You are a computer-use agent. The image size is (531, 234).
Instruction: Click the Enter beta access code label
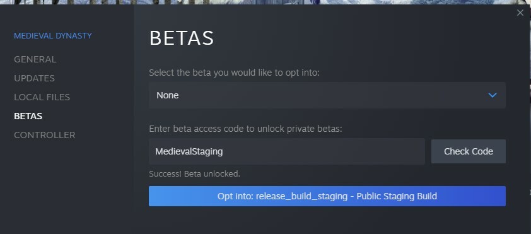[x=245, y=129]
